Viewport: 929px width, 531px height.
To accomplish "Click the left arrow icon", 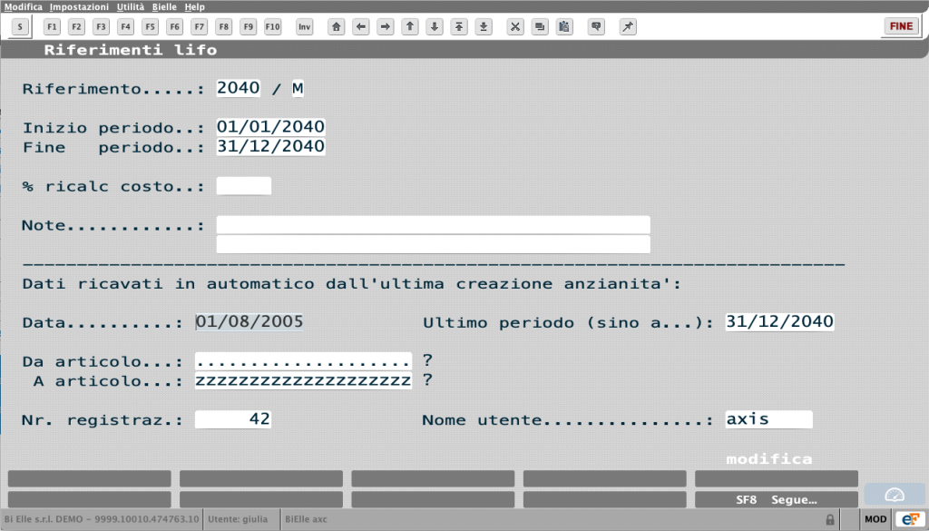I will (x=361, y=26).
